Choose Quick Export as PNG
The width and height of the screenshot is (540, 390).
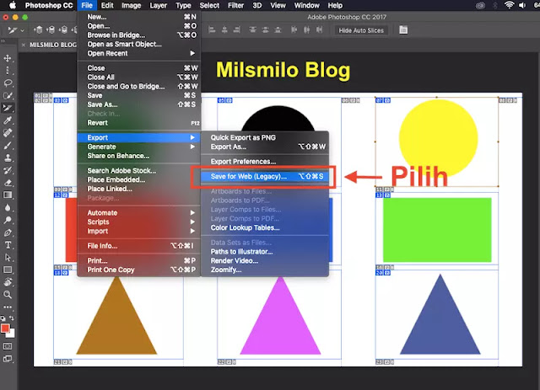point(264,137)
